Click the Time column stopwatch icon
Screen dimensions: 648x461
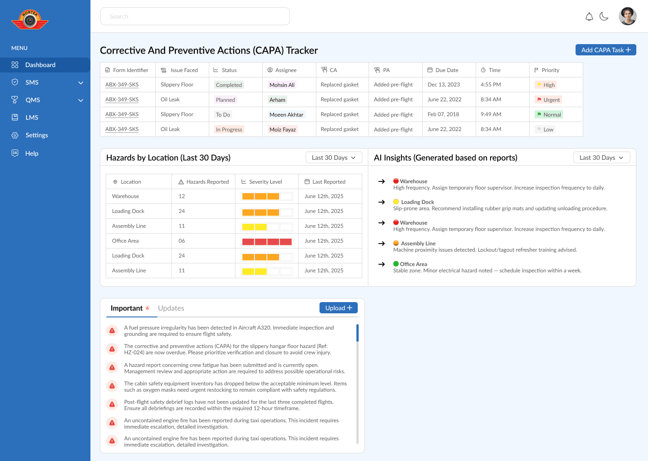pyautogui.click(x=483, y=70)
